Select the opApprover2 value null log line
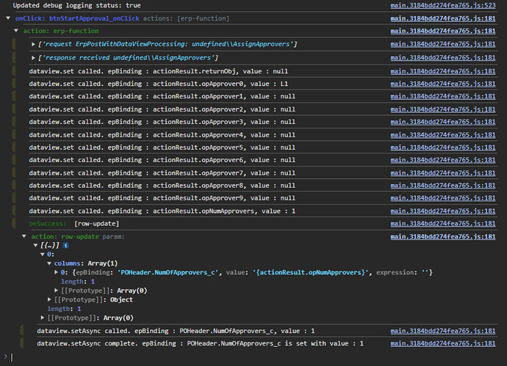Screen dimensions: 507x366 click(x=162, y=109)
